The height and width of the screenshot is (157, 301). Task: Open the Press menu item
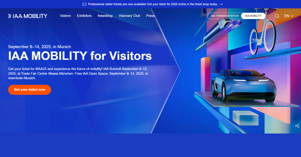tap(150, 16)
